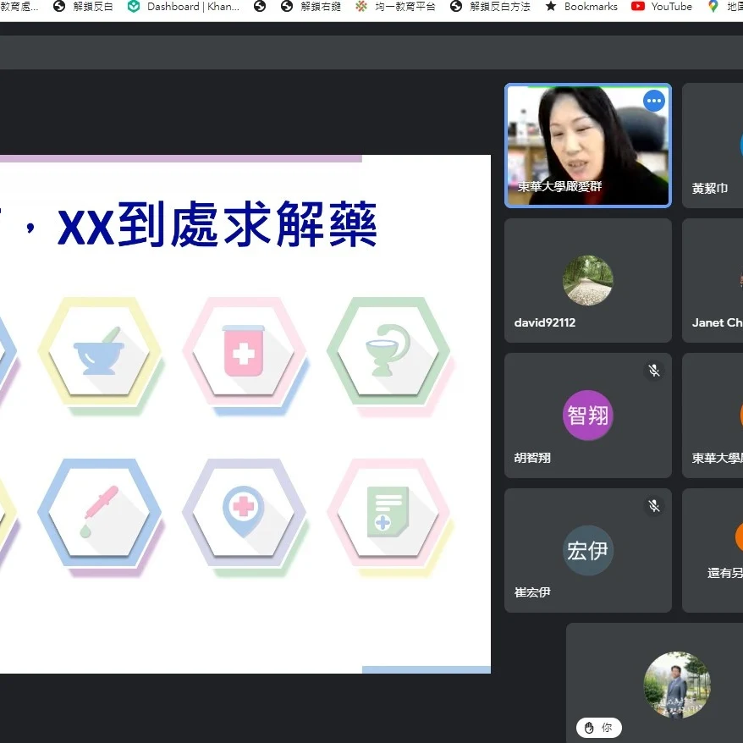Click the pink medicine jar icon on the slide
This screenshot has height=743, width=743.
(x=244, y=351)
